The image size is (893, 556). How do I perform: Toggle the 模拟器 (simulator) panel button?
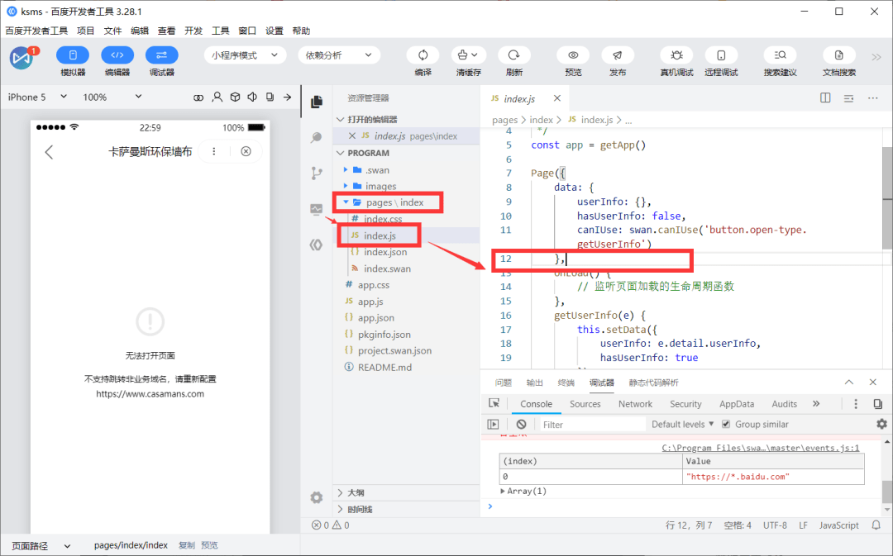[73, 55]
